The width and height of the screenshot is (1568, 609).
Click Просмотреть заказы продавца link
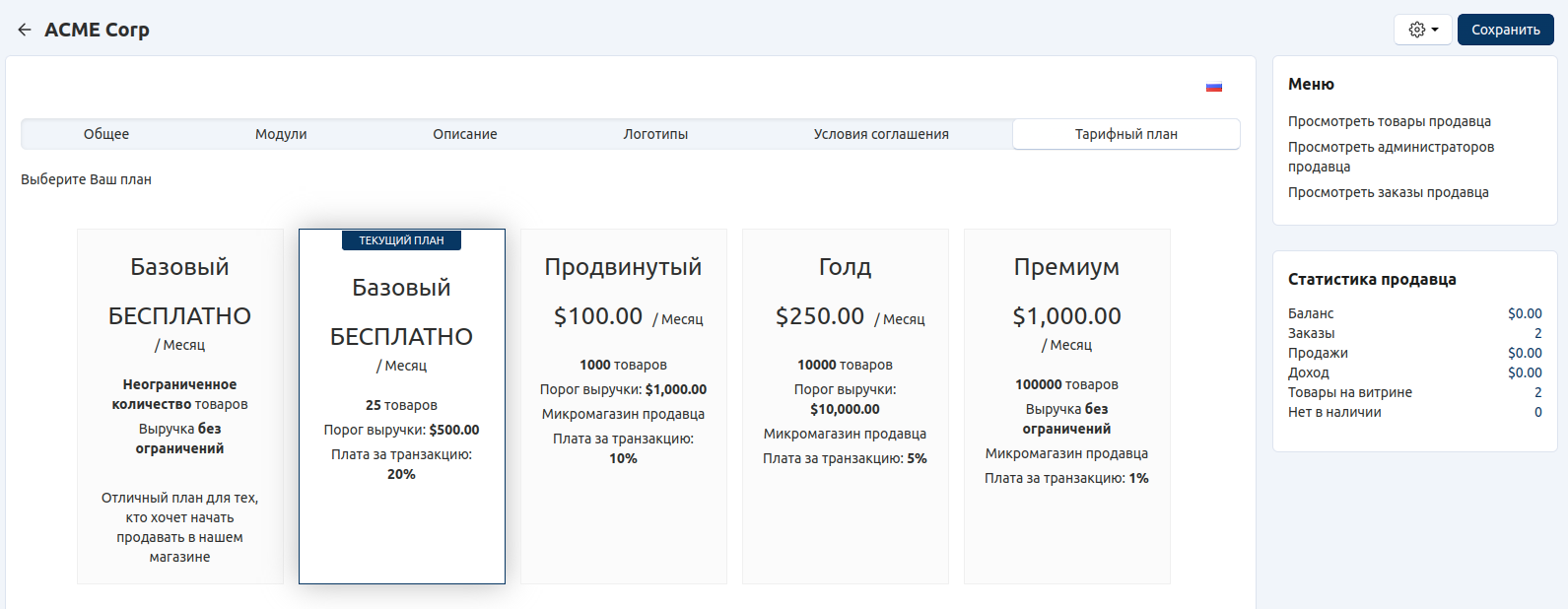[x=1388, y=192]
